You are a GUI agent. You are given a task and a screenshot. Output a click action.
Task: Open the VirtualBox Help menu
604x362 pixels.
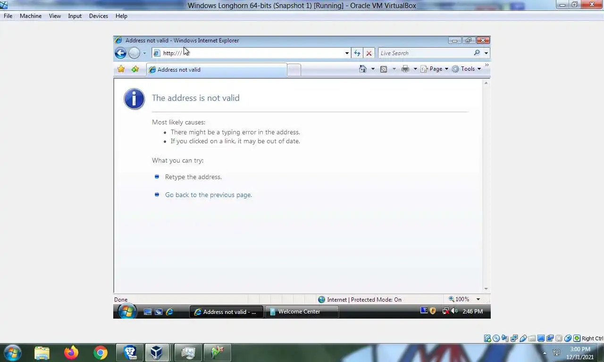click(x=121, y=16)
